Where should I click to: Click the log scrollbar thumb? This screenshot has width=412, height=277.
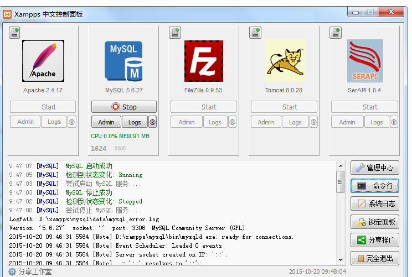click(x=341, y=182)
